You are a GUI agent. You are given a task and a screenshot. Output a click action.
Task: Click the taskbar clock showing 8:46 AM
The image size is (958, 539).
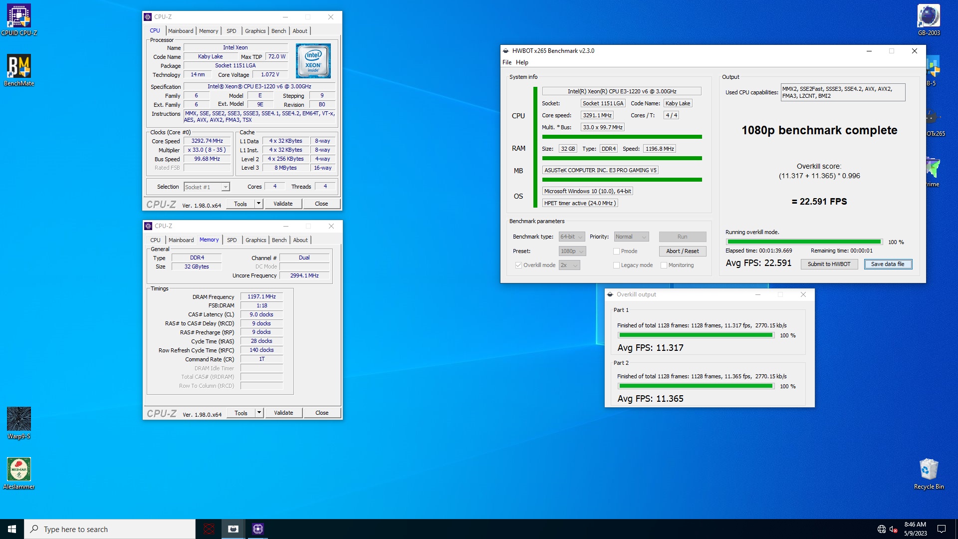(x=915, y=529)
